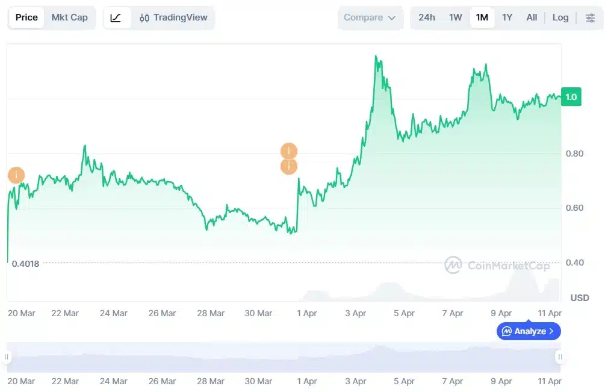Expand the Analyze button chevron

pyautogui.click(x=551, y=331)
